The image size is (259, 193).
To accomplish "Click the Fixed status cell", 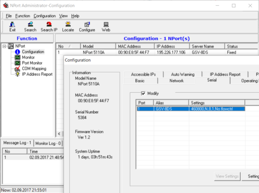I will coord(232,52).
